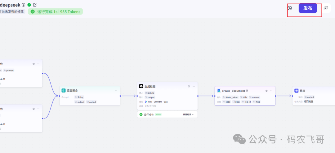Viewport: 335px width, 153px height.
Task: Open the more menu on 变量聚合 node
Action: [x=116, y=90]
